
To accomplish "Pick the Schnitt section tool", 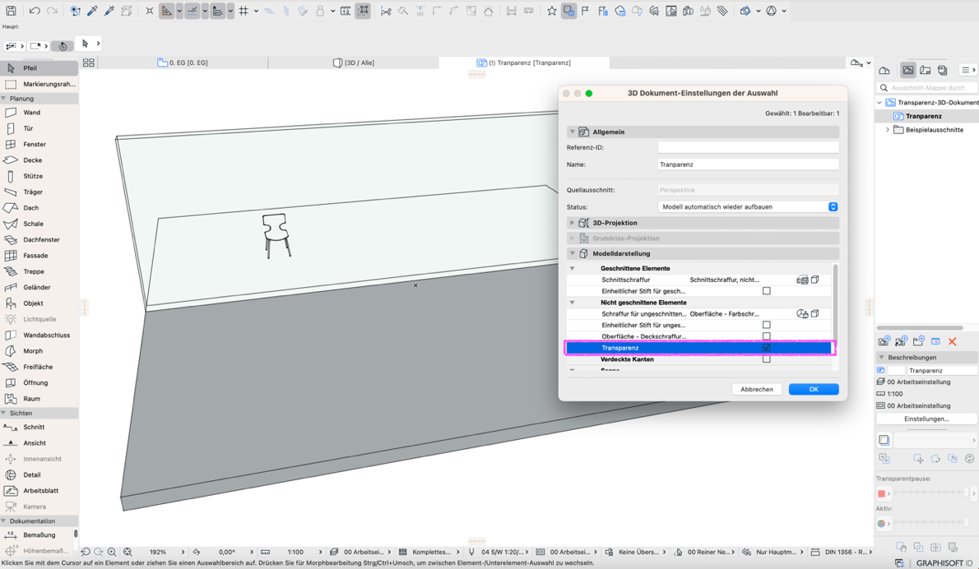I will coord(39,427).
